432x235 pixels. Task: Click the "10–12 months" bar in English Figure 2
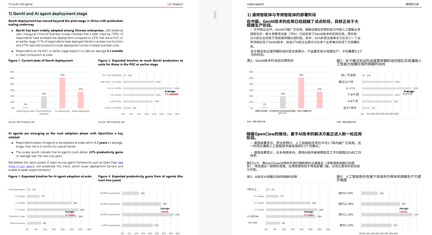pyautogui.click(x=148, y=88)
